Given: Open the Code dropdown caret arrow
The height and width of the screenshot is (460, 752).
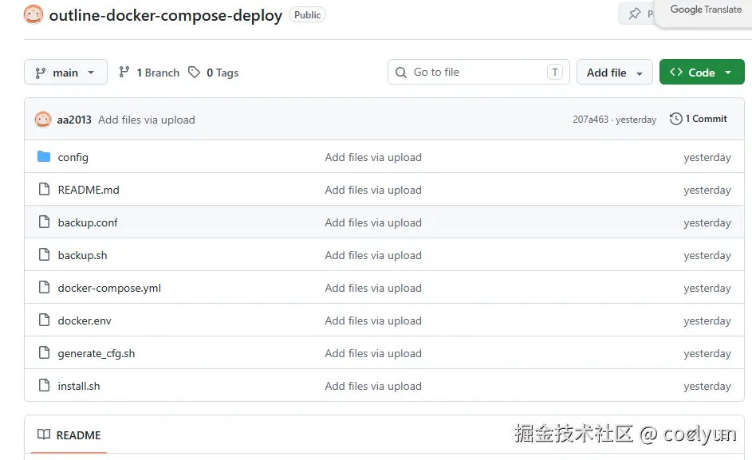Looking at the screenshot, I should point(728,73).
